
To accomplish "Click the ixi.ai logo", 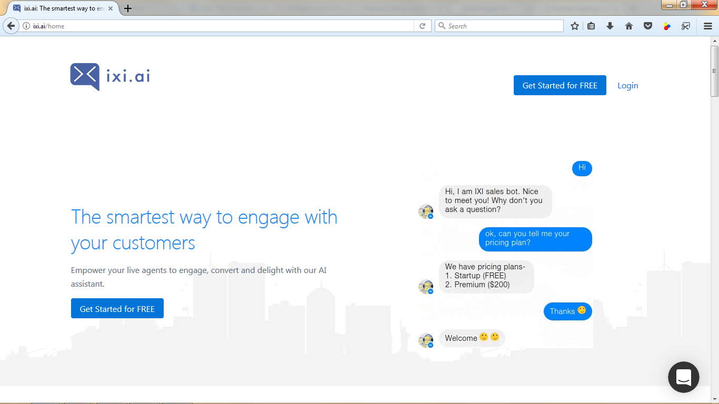I will pyautogui.click(x=110, y=77).
